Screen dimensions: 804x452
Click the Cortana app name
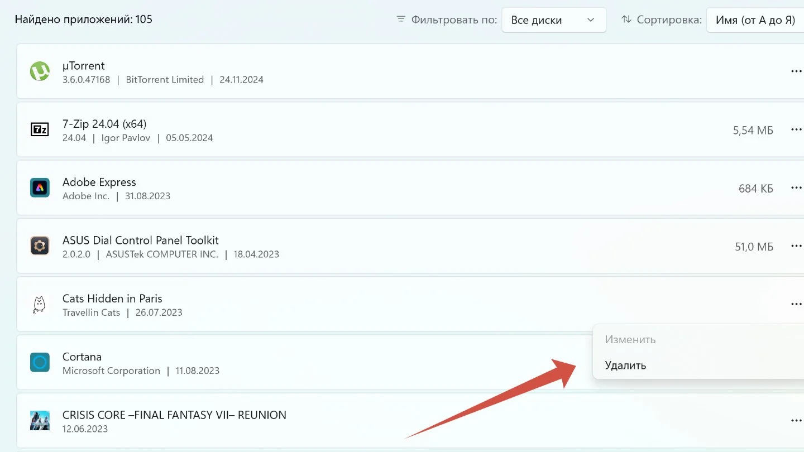click(82, 357)
